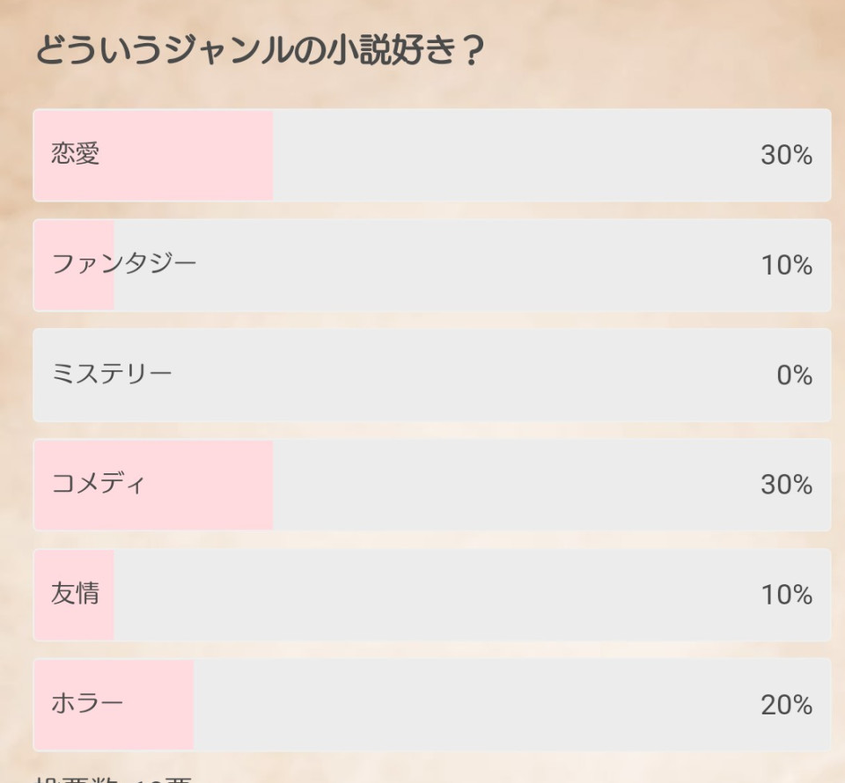Click the 10% value on the ファンタジー row
This screenshot has width=845, height=783.
[786, 266]
